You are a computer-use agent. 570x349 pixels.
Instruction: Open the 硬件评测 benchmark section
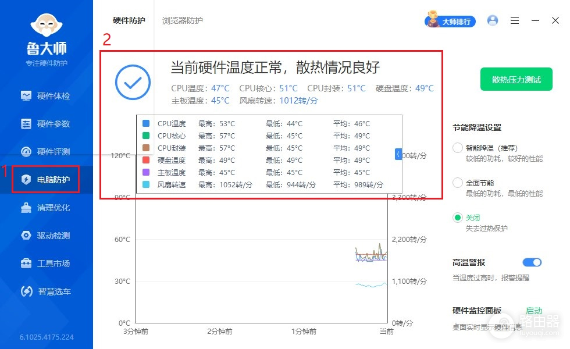coord(26,152)
